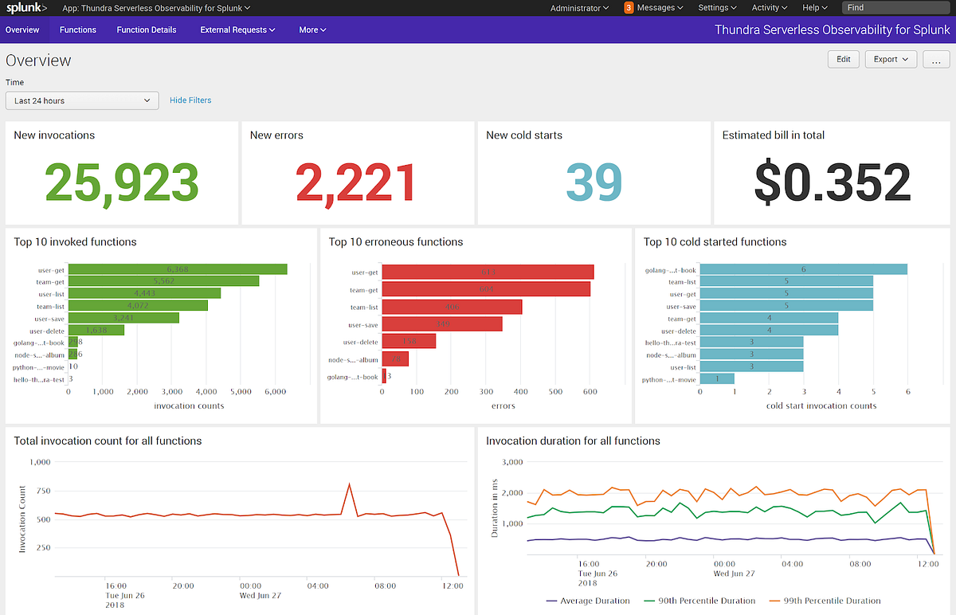Open the "Last 24 hours" time range dropdown

click(80, 100)
